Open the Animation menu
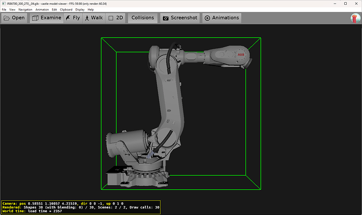This screenshot has height=215, width=362. point(42,9)
